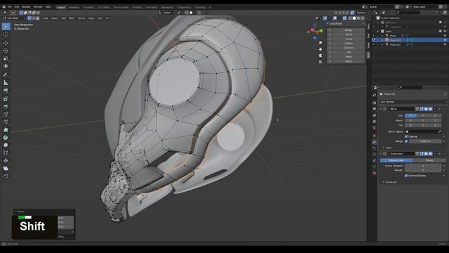The height and width of the screenshot is (253, 449).
Task: Select the Select Box tool in the toolbar
Action: pos(6,27)
